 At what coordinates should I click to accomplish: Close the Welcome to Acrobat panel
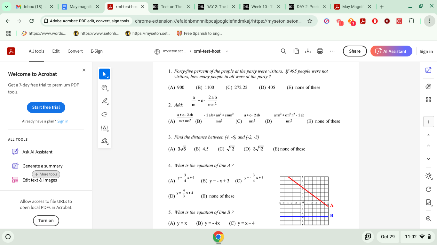coord(84,70)
